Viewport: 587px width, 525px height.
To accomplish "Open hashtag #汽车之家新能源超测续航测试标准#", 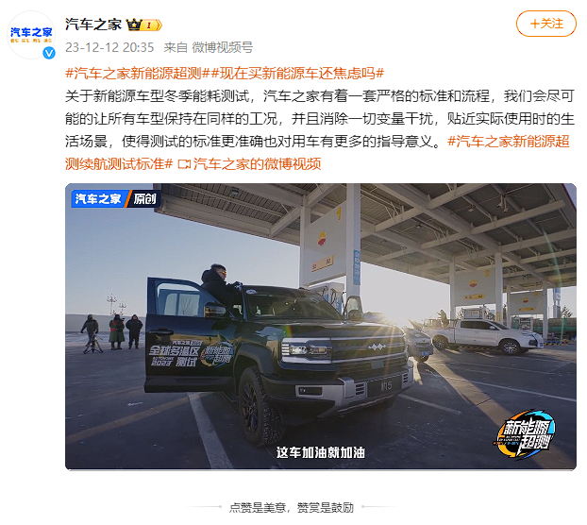I will tap(317, 152).
